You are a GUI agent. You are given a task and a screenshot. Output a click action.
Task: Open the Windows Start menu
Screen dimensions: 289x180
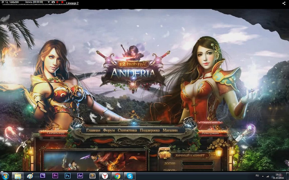pos(5,176)
